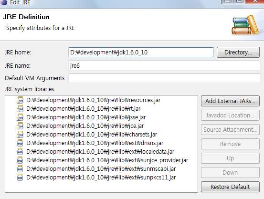Click the jce.jar jar icon
264x199 pixels.
tap(20, 126)
